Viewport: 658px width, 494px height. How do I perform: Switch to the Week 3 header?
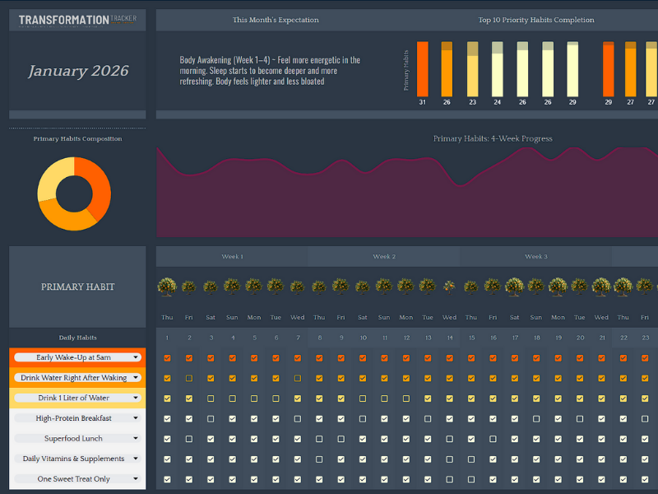click(x=535, y=257)
